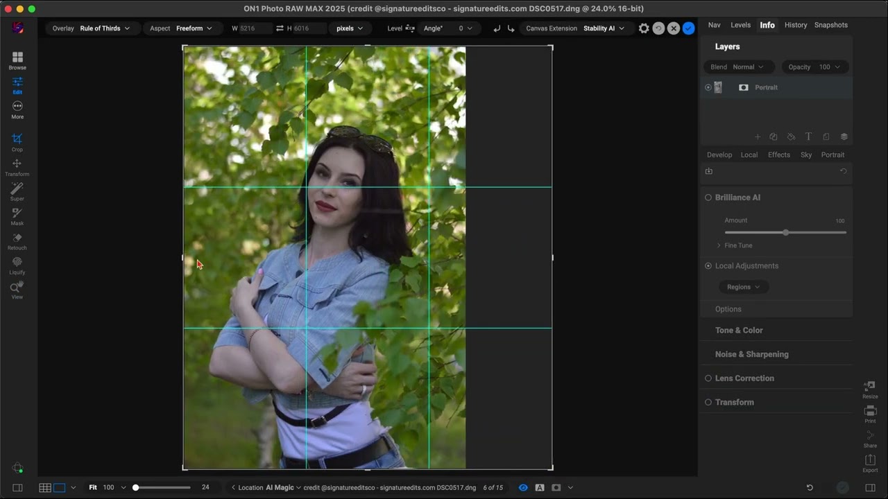Toggle left panel visibility

(x=18, y=488)
